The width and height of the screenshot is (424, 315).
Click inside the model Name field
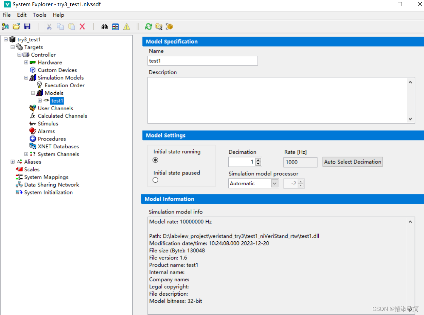(x=202, y=60)
